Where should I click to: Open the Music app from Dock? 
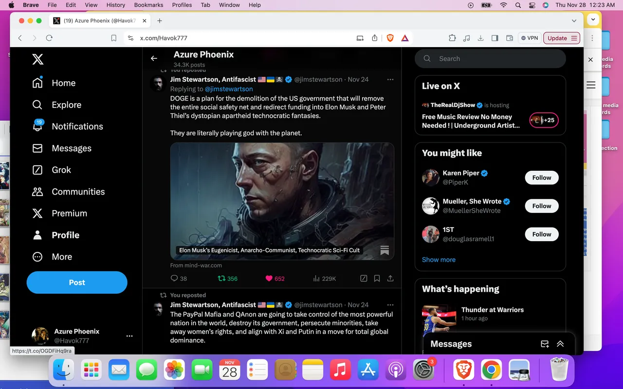tap(340, 370)
